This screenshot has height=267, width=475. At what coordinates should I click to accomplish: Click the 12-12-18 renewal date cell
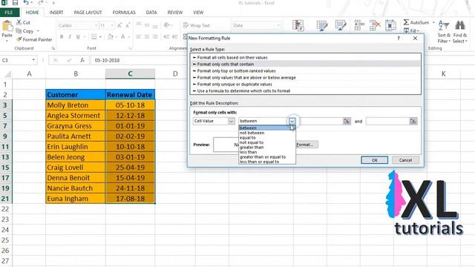point(131,116)
